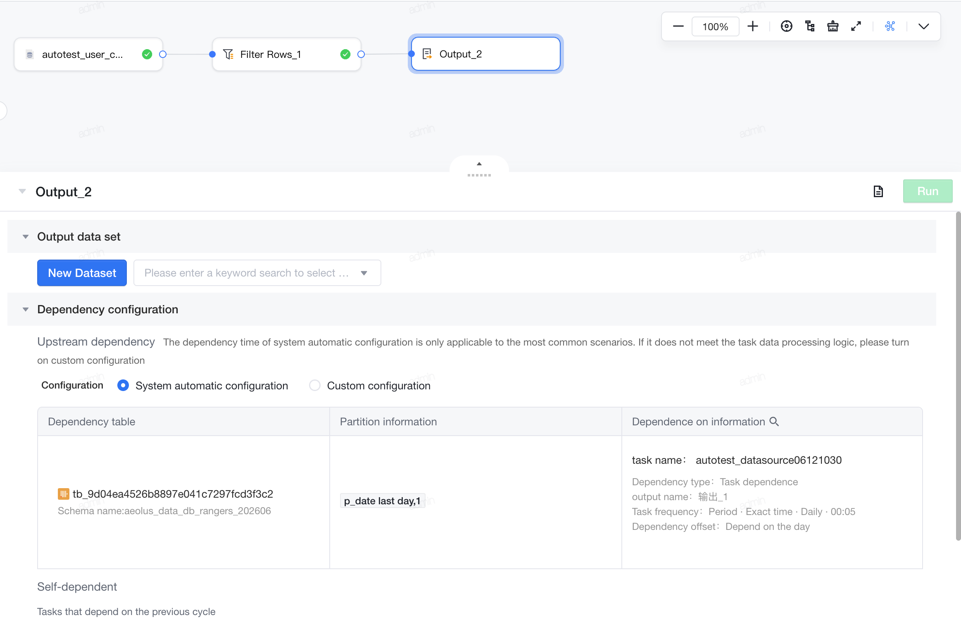Select the autotest_user_c... source node
The image size is (961, 620).
click(x=88, y=54)
